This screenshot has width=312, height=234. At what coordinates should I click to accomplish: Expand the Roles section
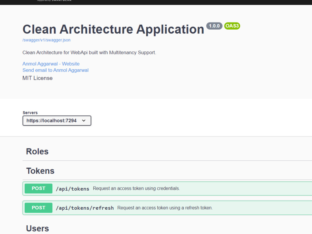[x=37, y=151]
